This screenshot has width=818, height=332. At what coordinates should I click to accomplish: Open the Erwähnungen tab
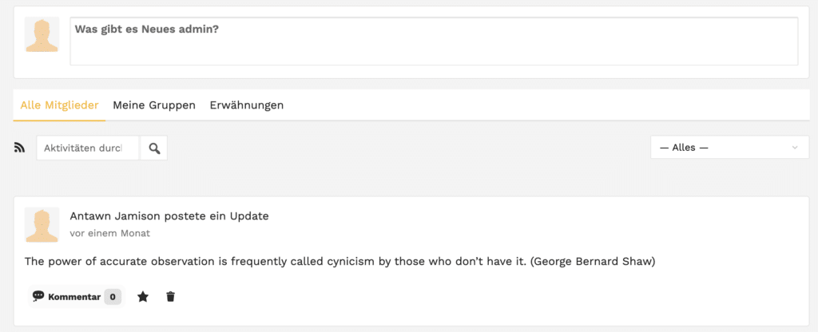click(247, 105)
